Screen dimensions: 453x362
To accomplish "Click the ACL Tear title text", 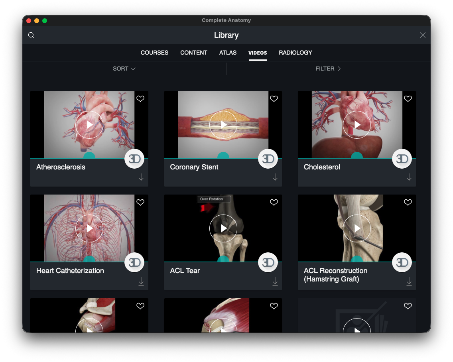I will 185,271.
